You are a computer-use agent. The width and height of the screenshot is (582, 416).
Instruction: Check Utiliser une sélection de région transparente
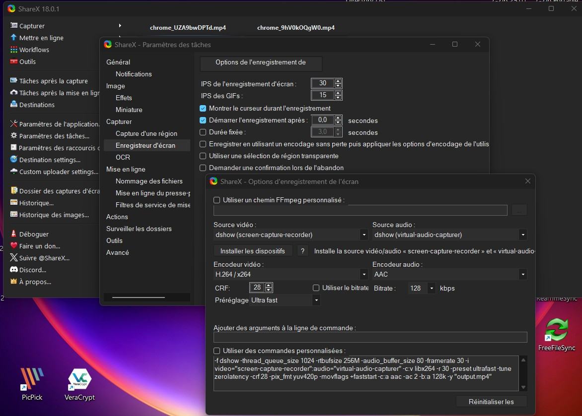click(203, 156)
